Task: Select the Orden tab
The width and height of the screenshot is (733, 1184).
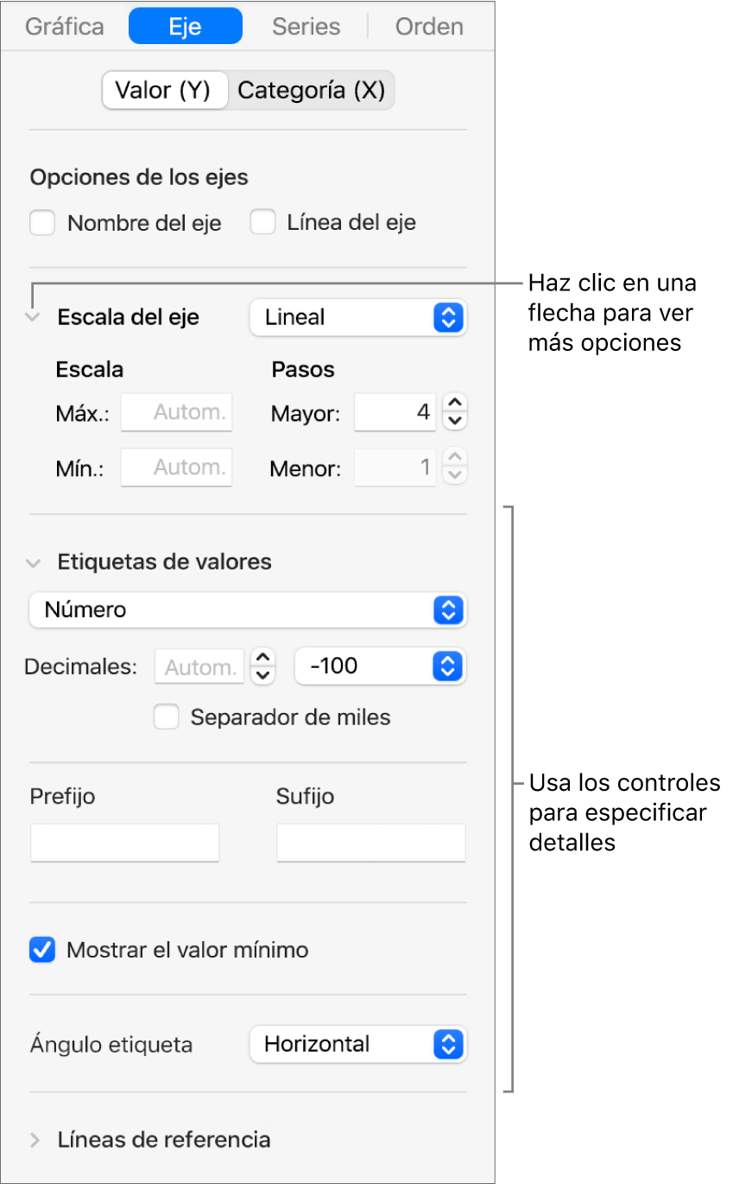Action: 429,27
